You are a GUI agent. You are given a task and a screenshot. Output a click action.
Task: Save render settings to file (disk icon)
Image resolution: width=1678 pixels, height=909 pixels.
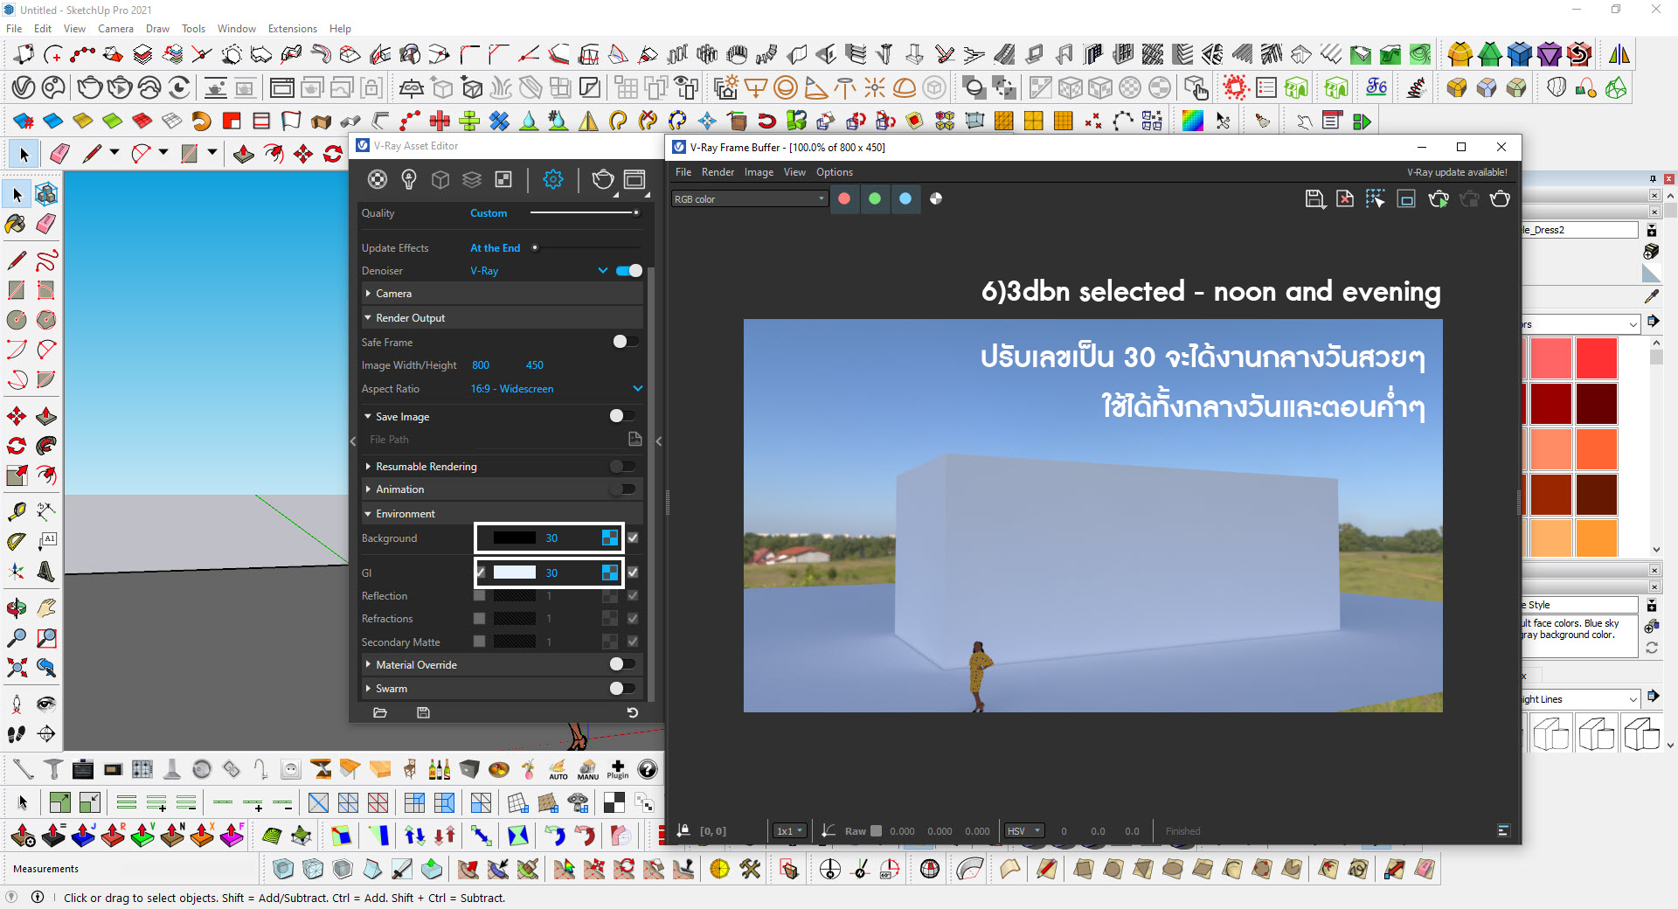(423, 712)
